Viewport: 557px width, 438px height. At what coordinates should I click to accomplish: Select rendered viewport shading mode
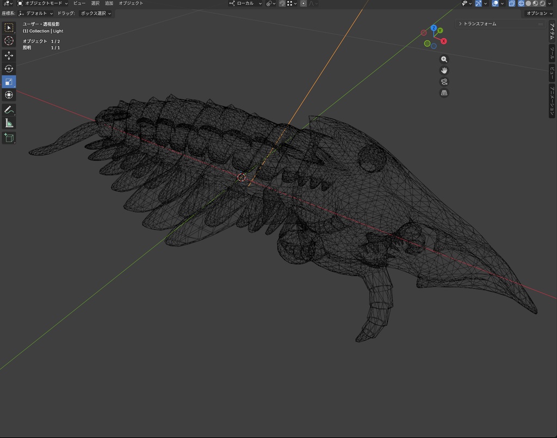pos(542,3)
